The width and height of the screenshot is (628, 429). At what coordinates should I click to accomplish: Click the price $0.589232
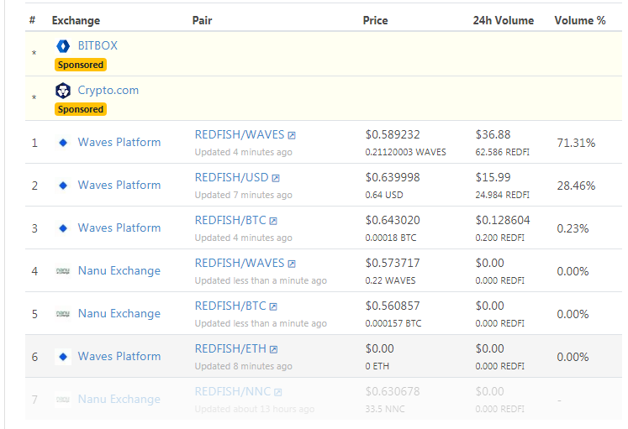393,134
